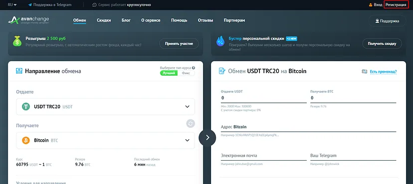Viewport: 413px width, 184px height.
Task: Click the help question mark for rate type
Action: click(194, 68)
